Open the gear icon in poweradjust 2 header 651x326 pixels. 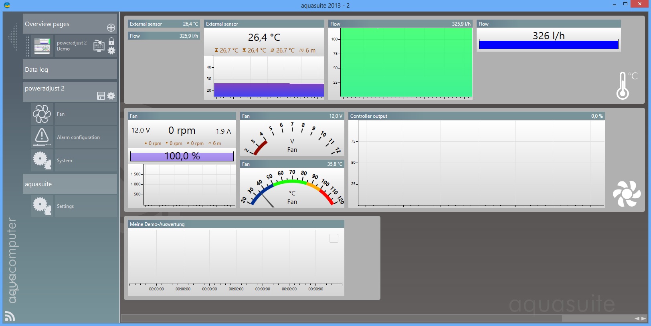pos(111,96)
